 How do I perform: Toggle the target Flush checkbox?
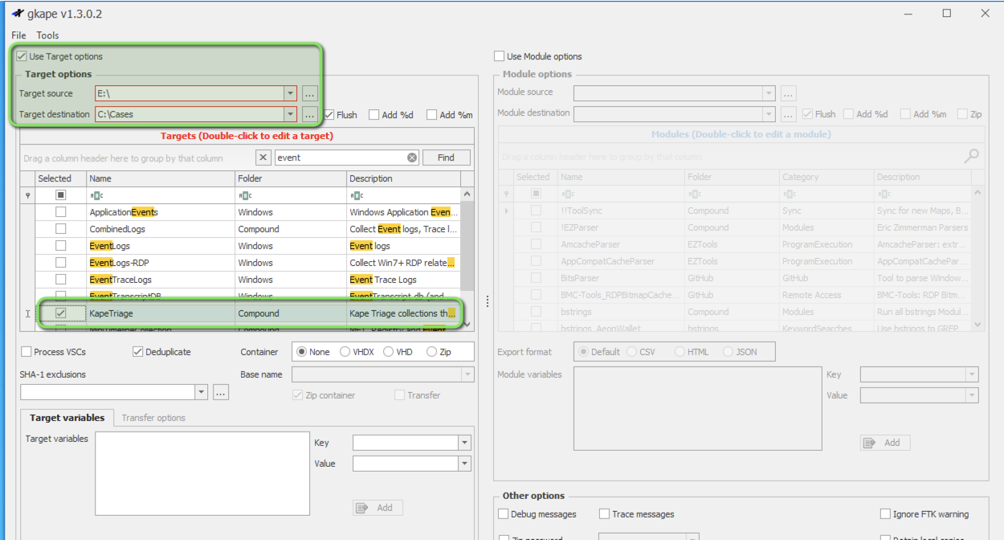329,115
